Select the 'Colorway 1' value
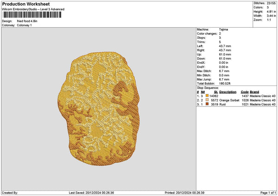Image resolution: width=278 pixels, height=196 pixels. tap(24, 25)
